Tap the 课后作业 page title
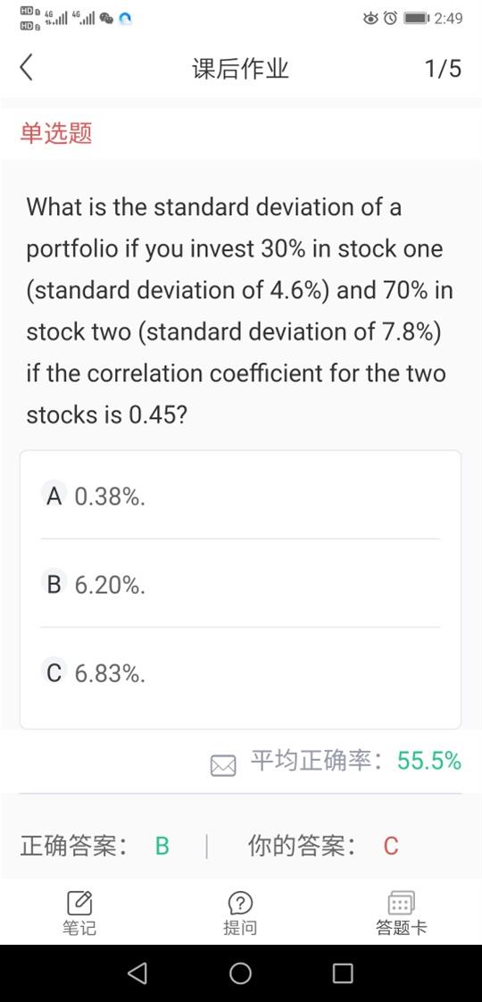This screenshot has height=1002, width=482. click(x=241, y=69)
